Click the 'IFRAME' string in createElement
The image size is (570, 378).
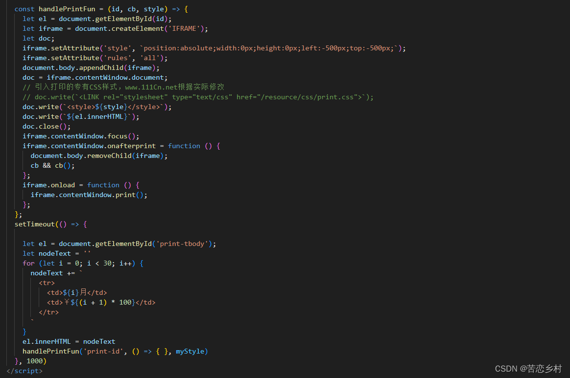point(184,29)
